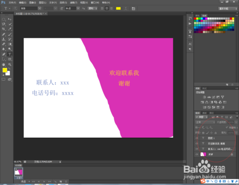Viewport: 239px width, 185px height.
Task: Open the workspace switcher dropdown
Action: point(228,9)
